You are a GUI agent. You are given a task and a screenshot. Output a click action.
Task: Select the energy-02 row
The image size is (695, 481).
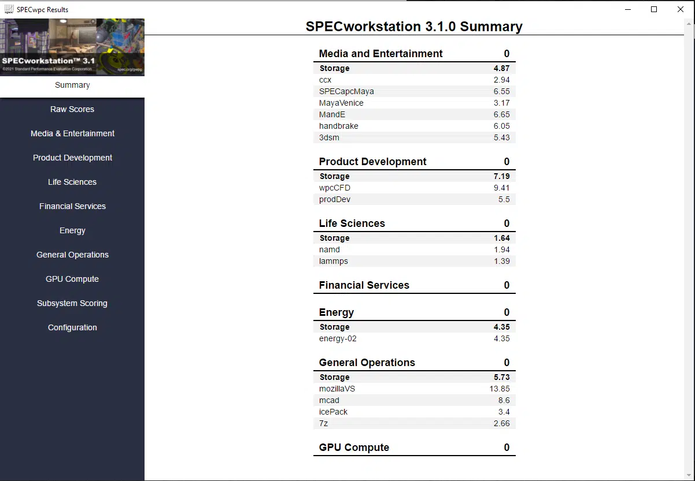click(x=415, y=338)
